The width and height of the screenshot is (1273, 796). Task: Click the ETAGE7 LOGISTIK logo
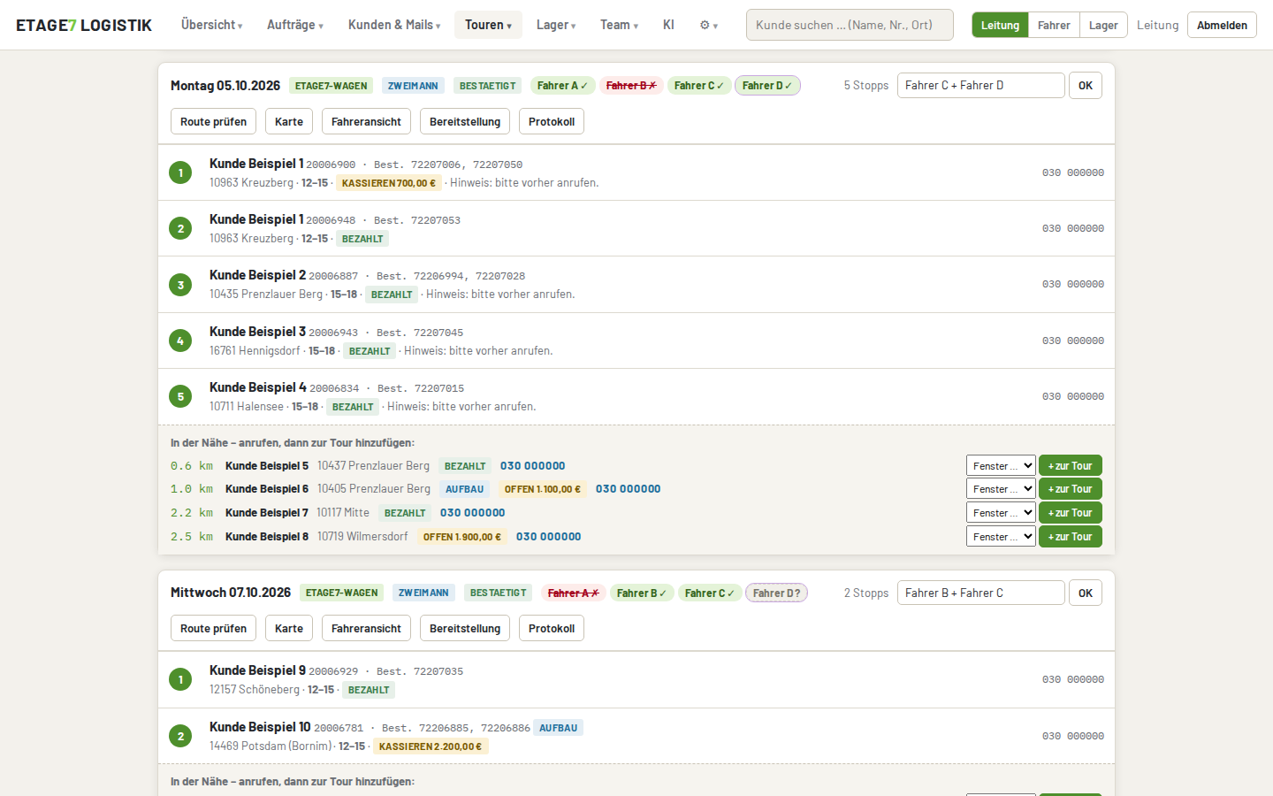pyautogui.click(x=84, y=25)
